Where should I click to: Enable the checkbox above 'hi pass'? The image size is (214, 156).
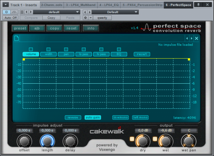pos(101,49)
